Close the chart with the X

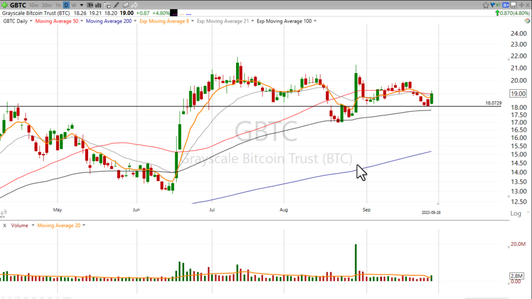528,5
